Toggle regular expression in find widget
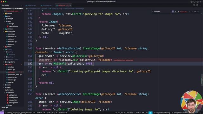Viewport: 203px width, 114px height. [178, 12]
